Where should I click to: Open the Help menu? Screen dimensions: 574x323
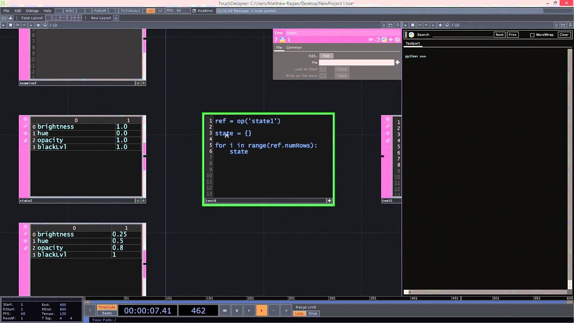[x=47, y=11]
